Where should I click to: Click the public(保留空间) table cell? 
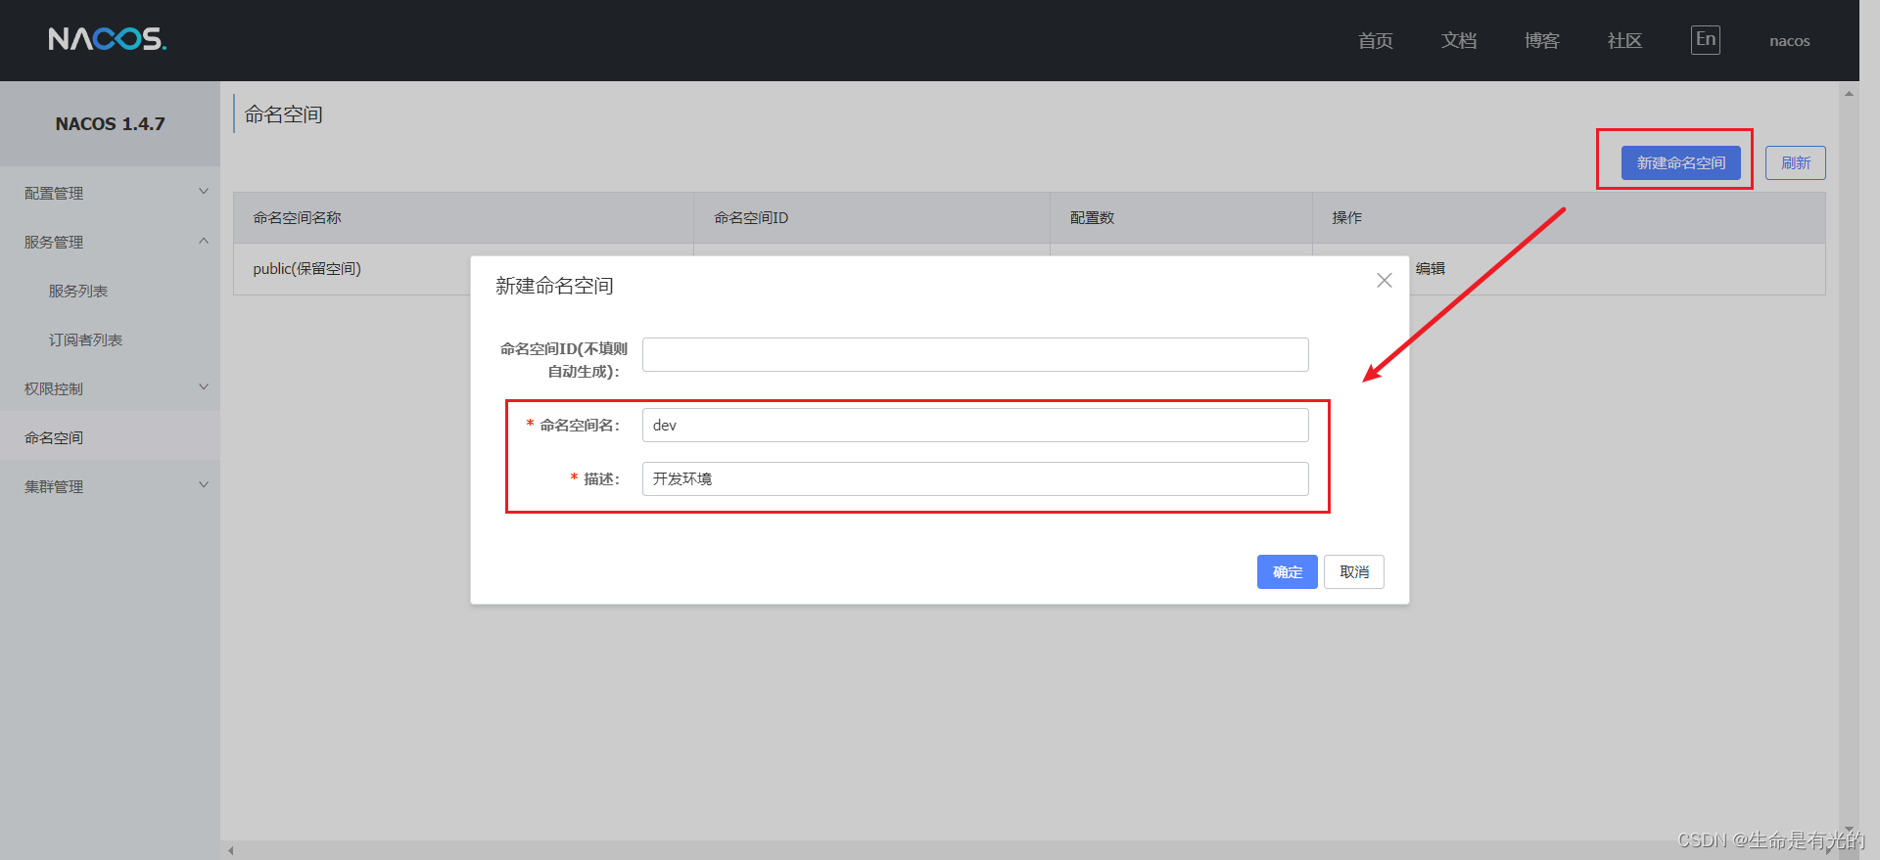pos(307,268)
